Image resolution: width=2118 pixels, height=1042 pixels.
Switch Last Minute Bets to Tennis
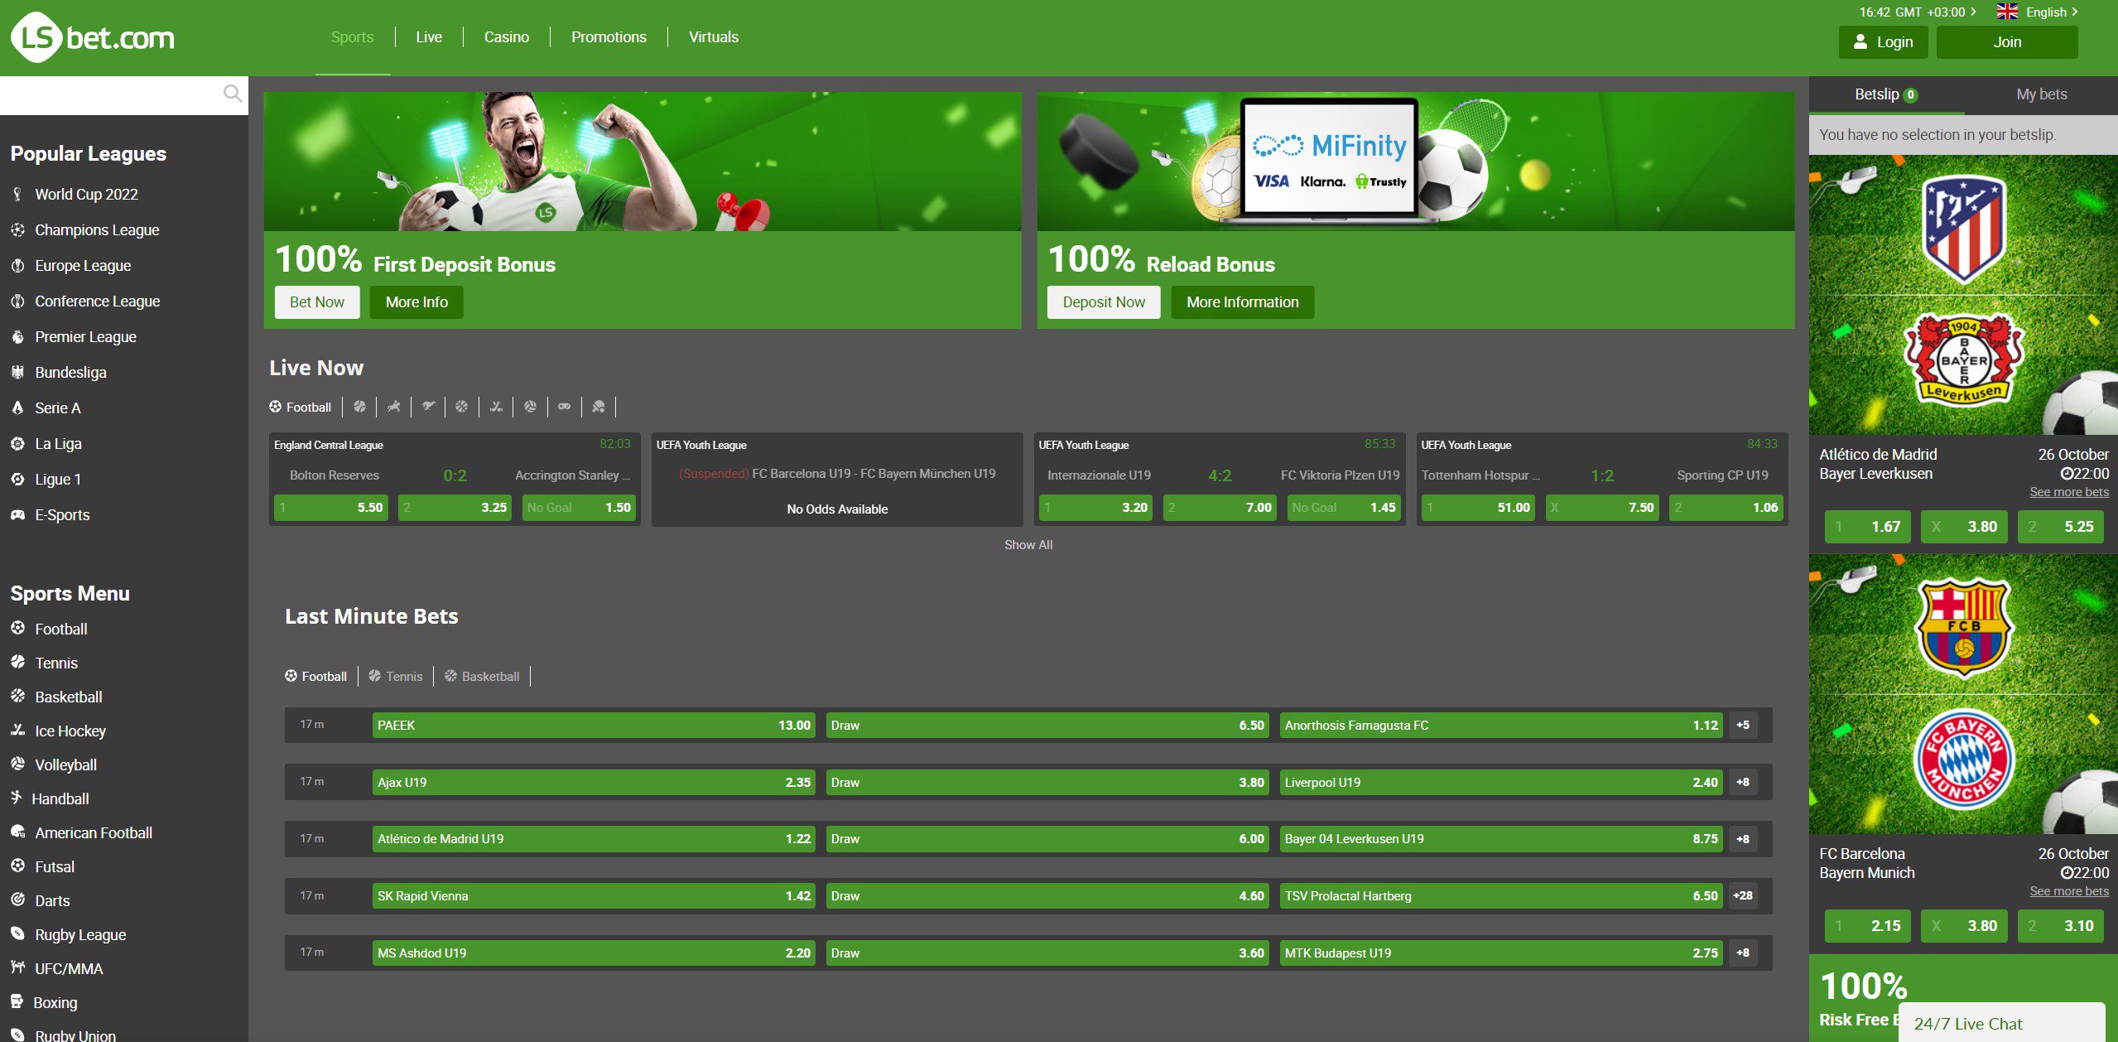click(395, 676)
